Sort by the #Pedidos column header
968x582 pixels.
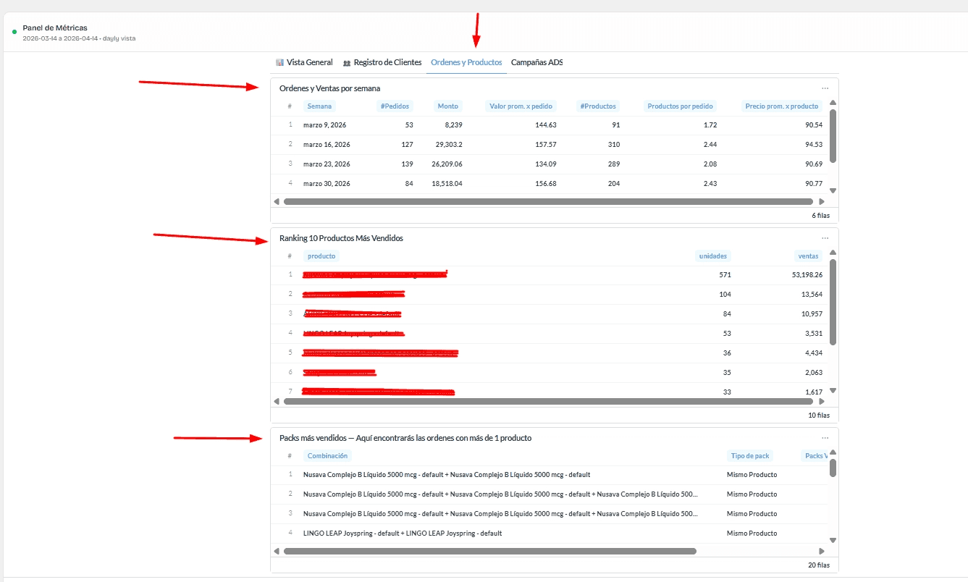395,106
